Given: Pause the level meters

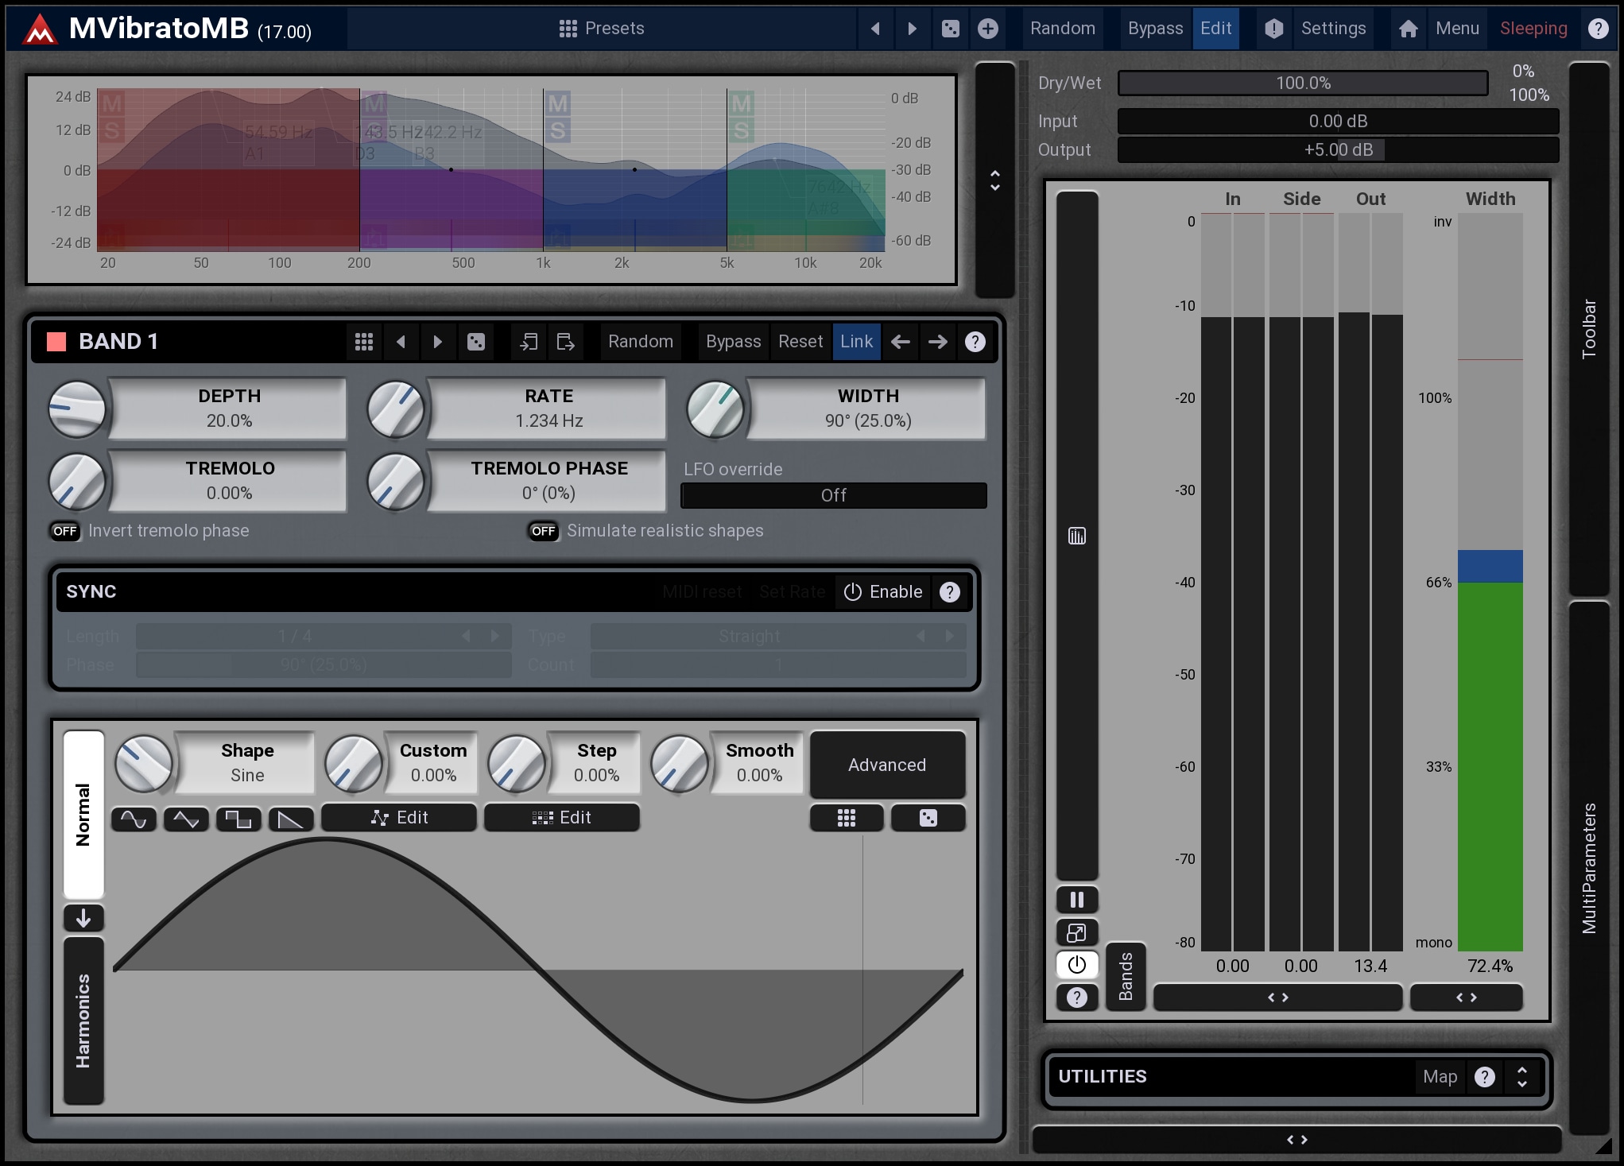Looking at the screenshot, I should [1077, 900].
